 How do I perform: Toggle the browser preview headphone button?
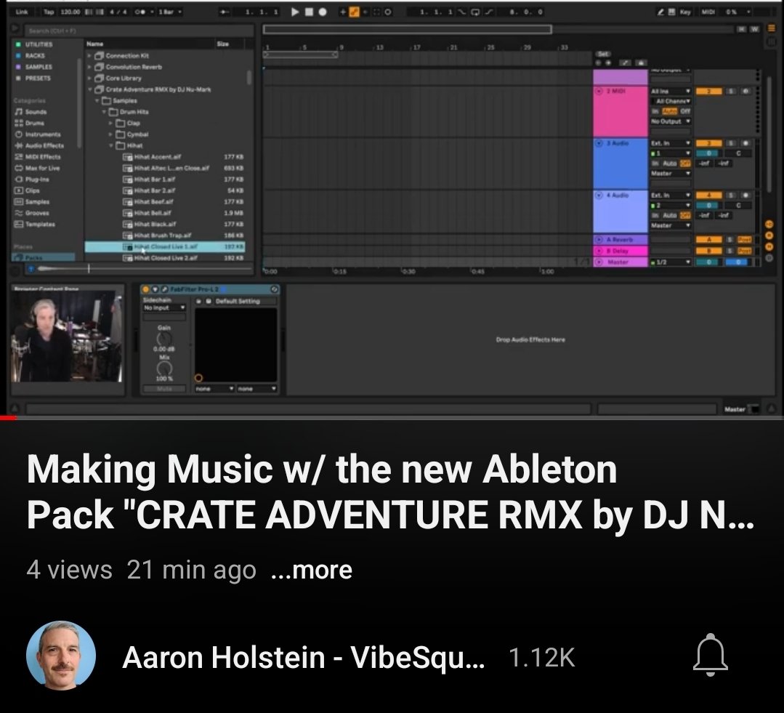(31, 269)
